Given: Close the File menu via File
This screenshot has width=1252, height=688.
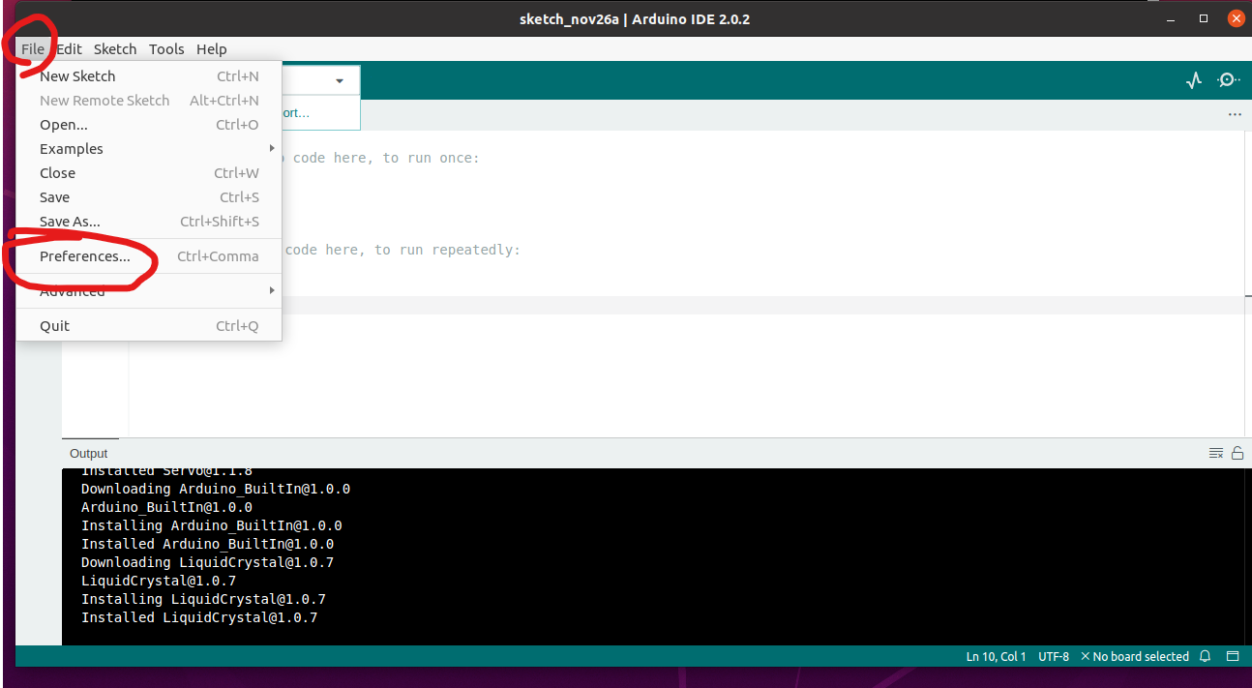Looking at the screenshot, I should point(33,49).
